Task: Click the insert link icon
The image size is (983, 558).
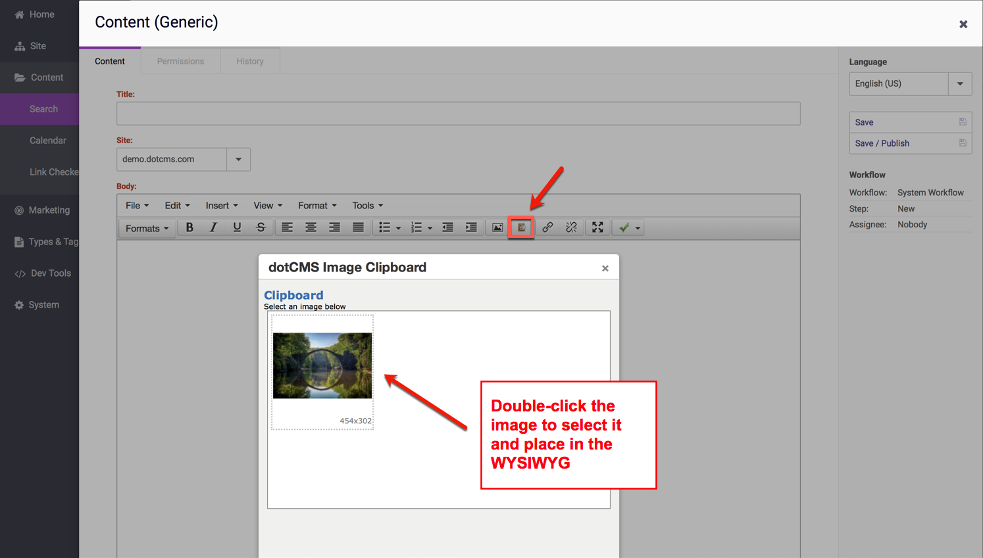Action: (x=547, y=227)
